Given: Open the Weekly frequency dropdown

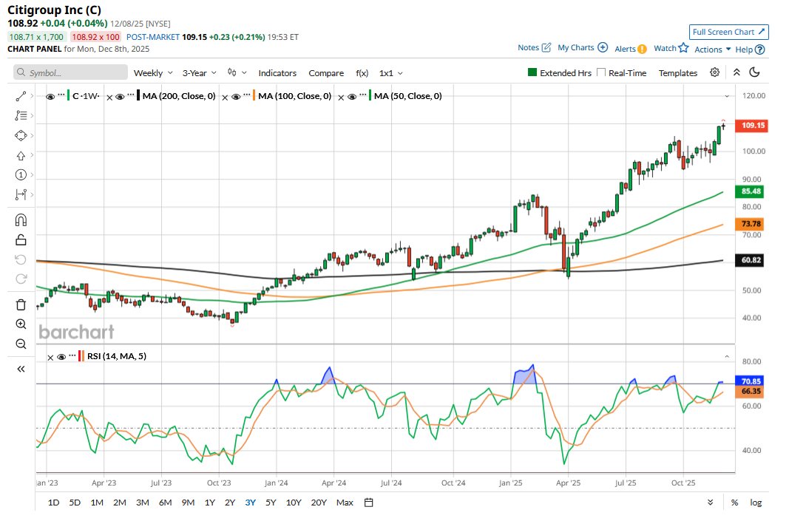Looking at the screenshot, I should 152,73.
